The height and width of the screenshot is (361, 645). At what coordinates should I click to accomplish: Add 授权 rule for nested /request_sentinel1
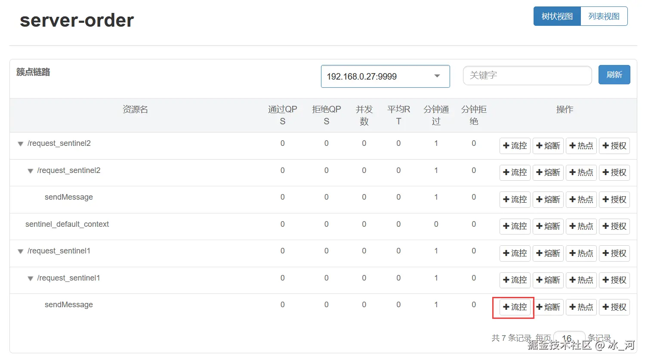[x=614, y=280]
